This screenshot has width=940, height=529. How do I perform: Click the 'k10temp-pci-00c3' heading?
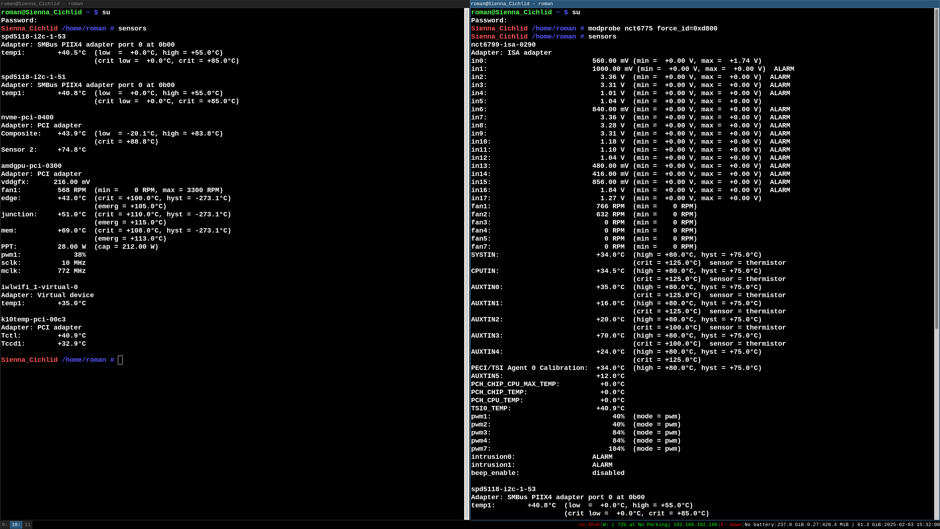click(x=33, y=320)
